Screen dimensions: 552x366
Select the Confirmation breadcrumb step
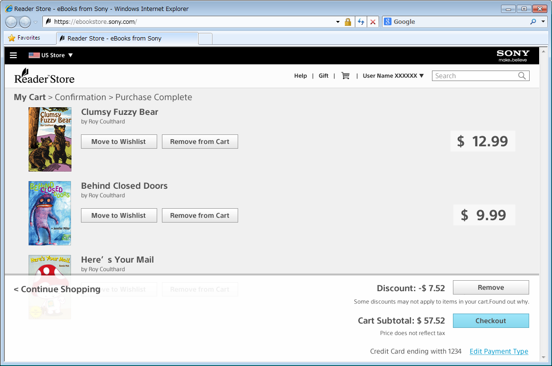click(80, 97)
